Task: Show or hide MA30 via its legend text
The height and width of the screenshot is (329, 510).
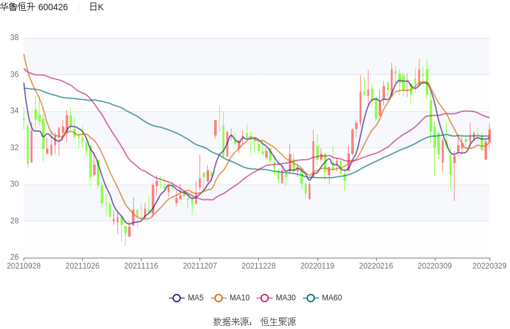Action: [286, 298]
